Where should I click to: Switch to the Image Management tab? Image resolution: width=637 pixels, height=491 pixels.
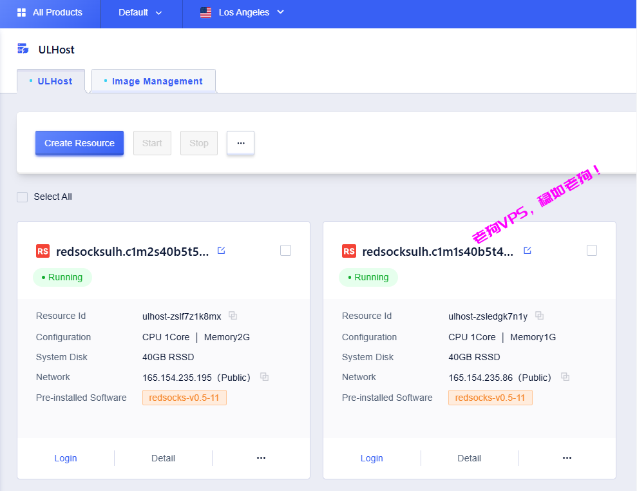[157, 82]
